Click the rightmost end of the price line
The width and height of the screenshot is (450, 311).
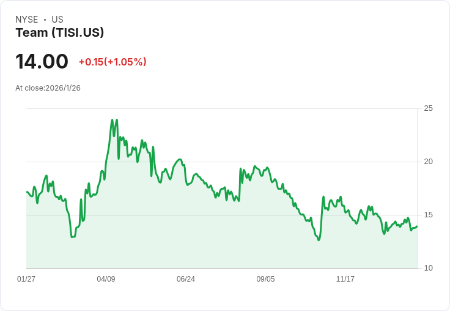pos(417,227)
